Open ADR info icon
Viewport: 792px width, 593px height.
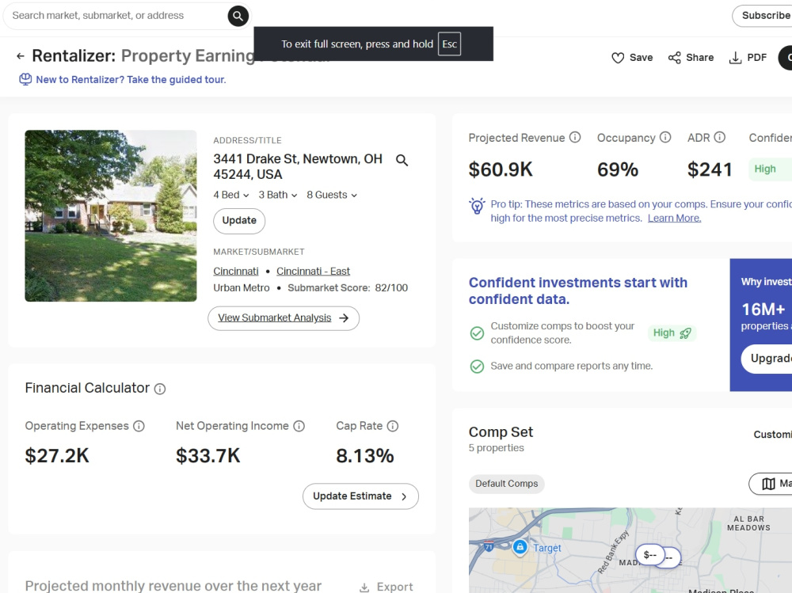720,138
